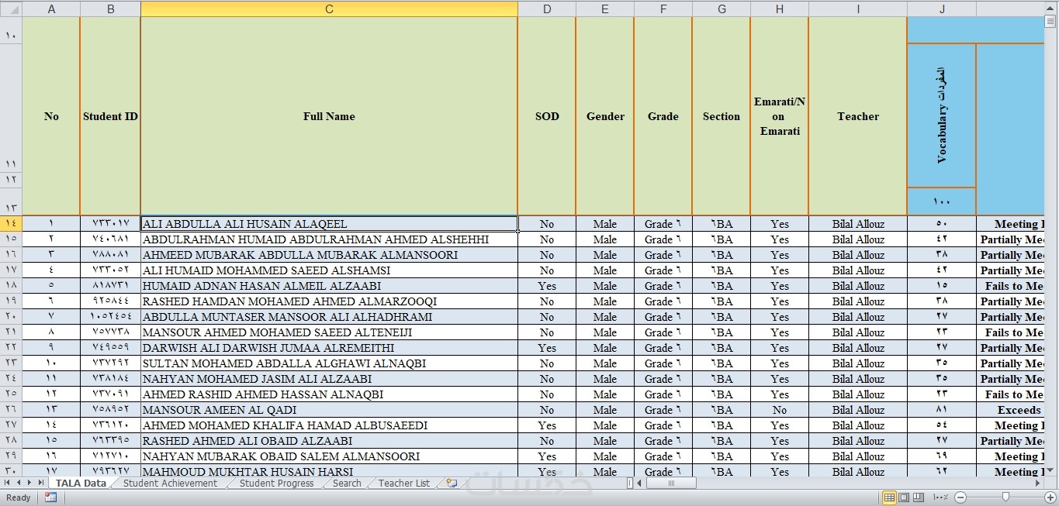Switch to the Student Achievement sheet tab
This screenshot has width=1059, height=506.
click(x=170, y=483)
